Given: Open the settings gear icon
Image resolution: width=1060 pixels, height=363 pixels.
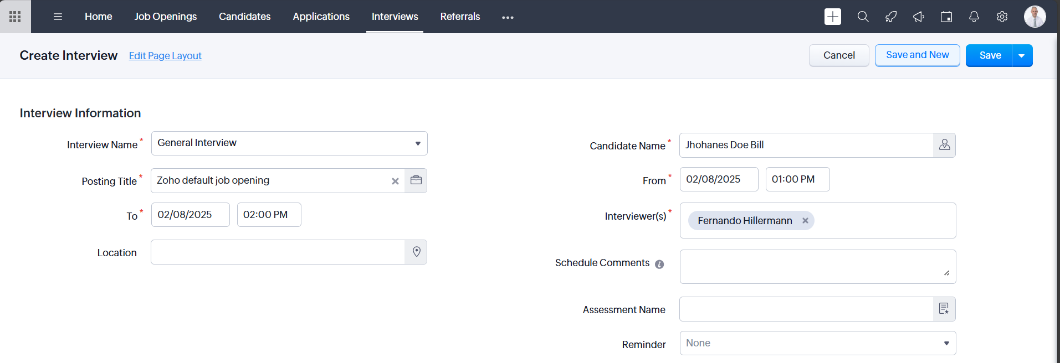Looking at the screenshot, I should click(x=1002, y=17).
